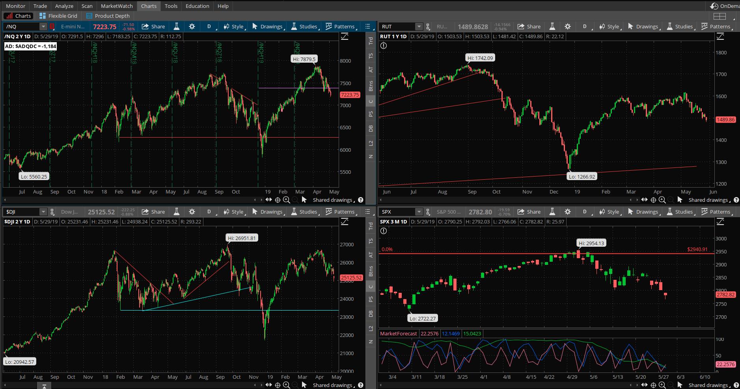740x389 pixels.
Task: Click the 7223.75 price bubble on /NQ axis
Action: tap(350, 95)
